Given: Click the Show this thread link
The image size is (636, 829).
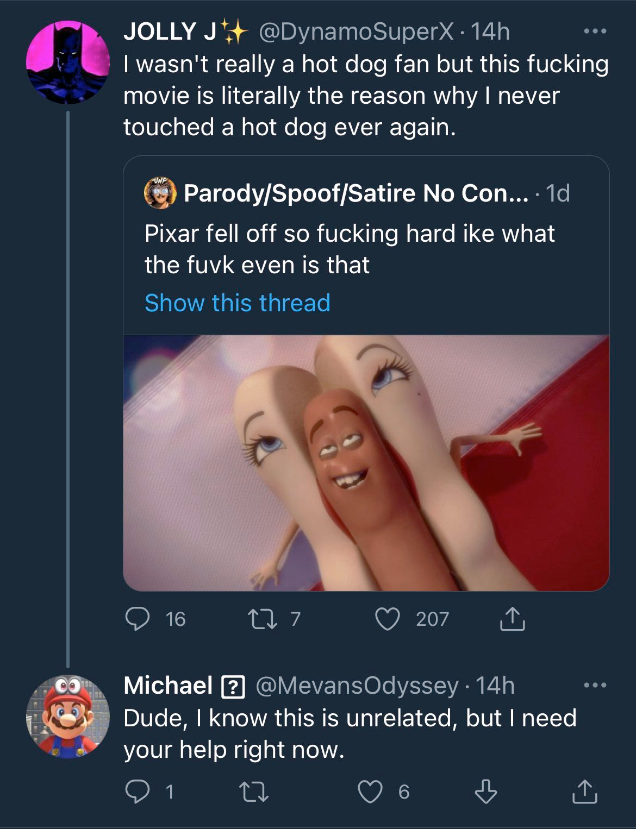Looking at the screenshot, I should point(238,303).
